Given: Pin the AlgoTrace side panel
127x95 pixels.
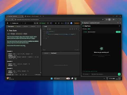Looking at the screenshot, I should coord(118,23).
